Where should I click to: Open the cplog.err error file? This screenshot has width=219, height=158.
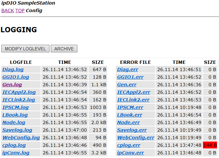(x=129, y=145)
